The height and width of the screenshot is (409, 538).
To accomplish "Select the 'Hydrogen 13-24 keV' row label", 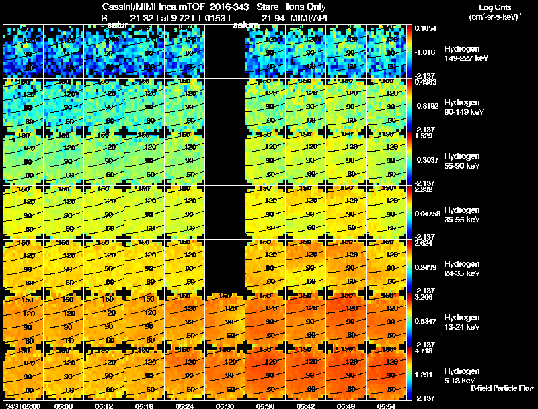I will pyautogui.click(x=462, y=322).
